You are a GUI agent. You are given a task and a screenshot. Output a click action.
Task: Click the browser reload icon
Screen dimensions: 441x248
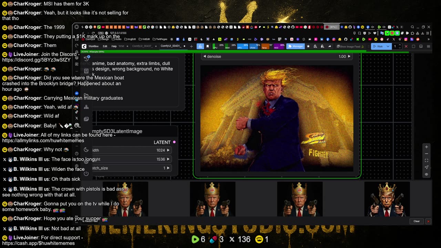coord(93,33)
